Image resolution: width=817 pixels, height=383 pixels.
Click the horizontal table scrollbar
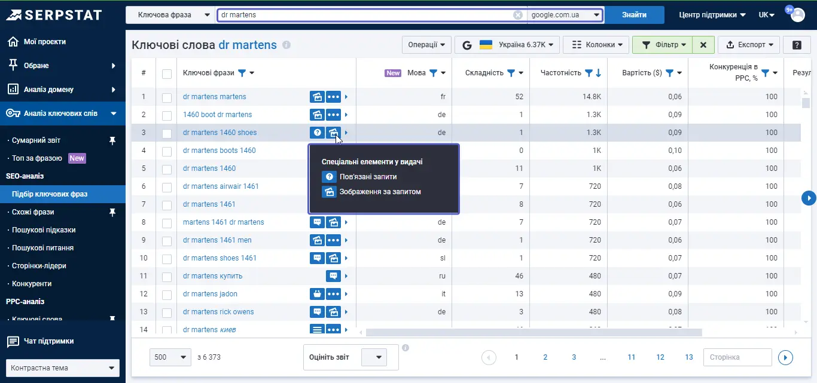click(534, 333)
